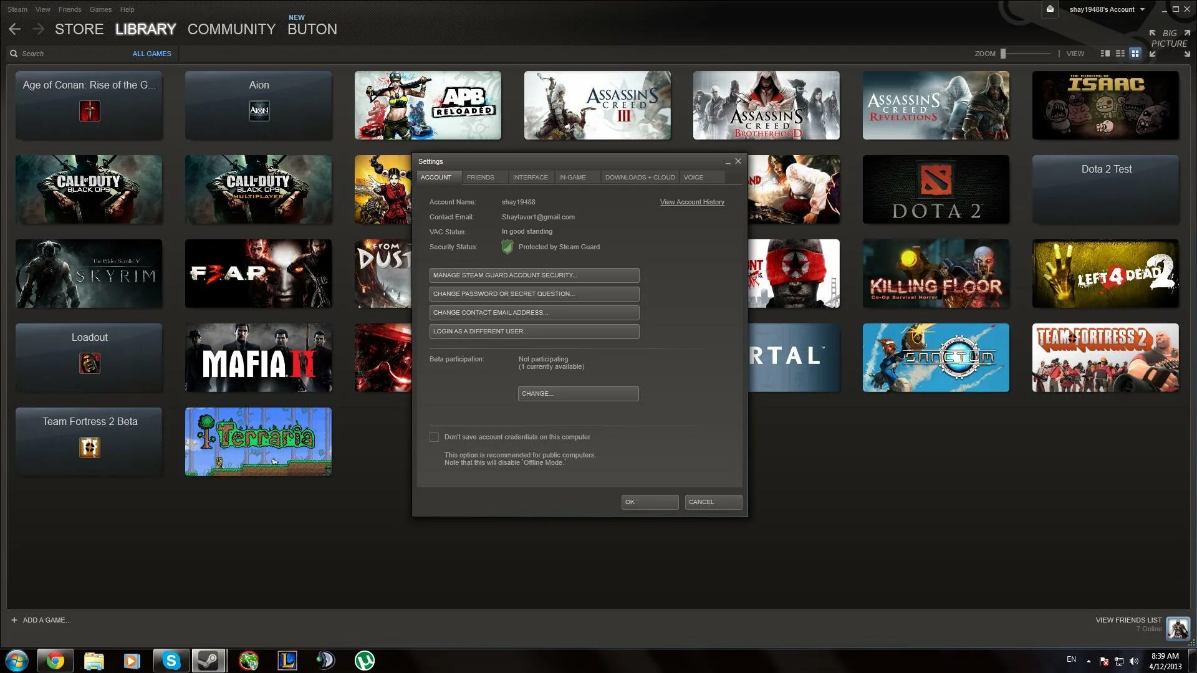1197x673 pixels.
Task: Go to the COMMUNITY section
Action: coord(231,29)
